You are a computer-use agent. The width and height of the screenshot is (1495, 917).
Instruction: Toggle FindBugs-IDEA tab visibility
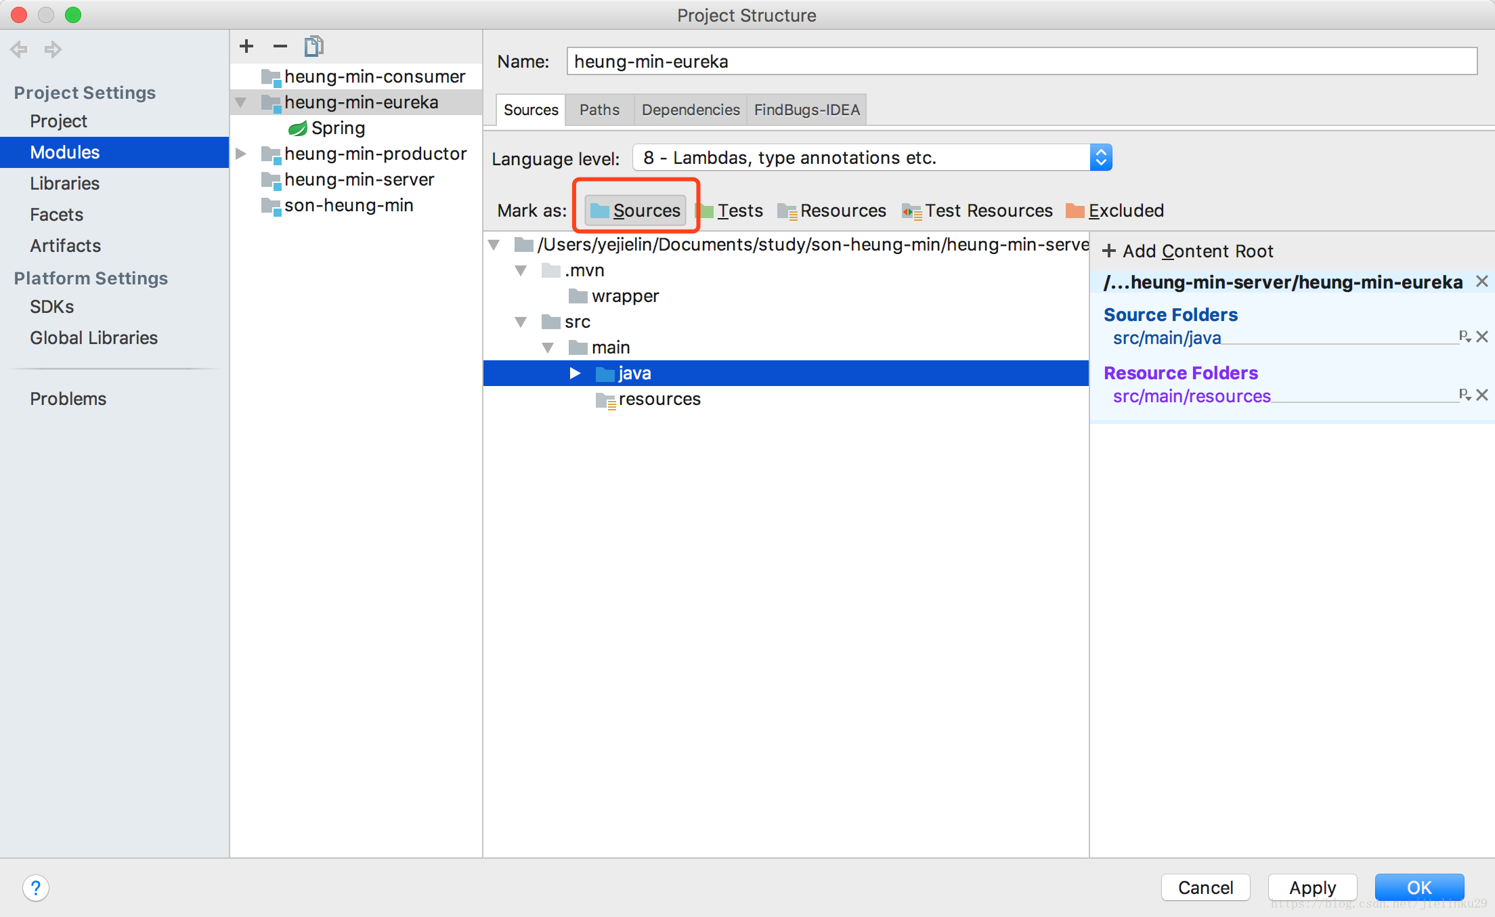coord(809,109)
